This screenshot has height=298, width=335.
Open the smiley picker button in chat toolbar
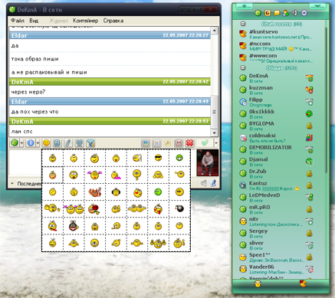point(46,143)
